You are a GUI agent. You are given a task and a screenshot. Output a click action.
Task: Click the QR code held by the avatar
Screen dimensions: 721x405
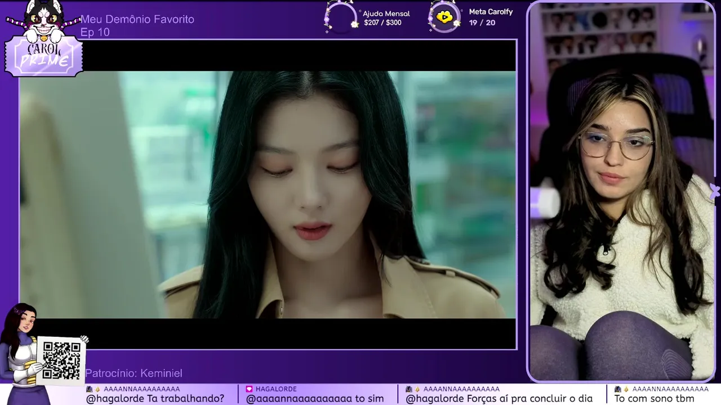point(61,360)
